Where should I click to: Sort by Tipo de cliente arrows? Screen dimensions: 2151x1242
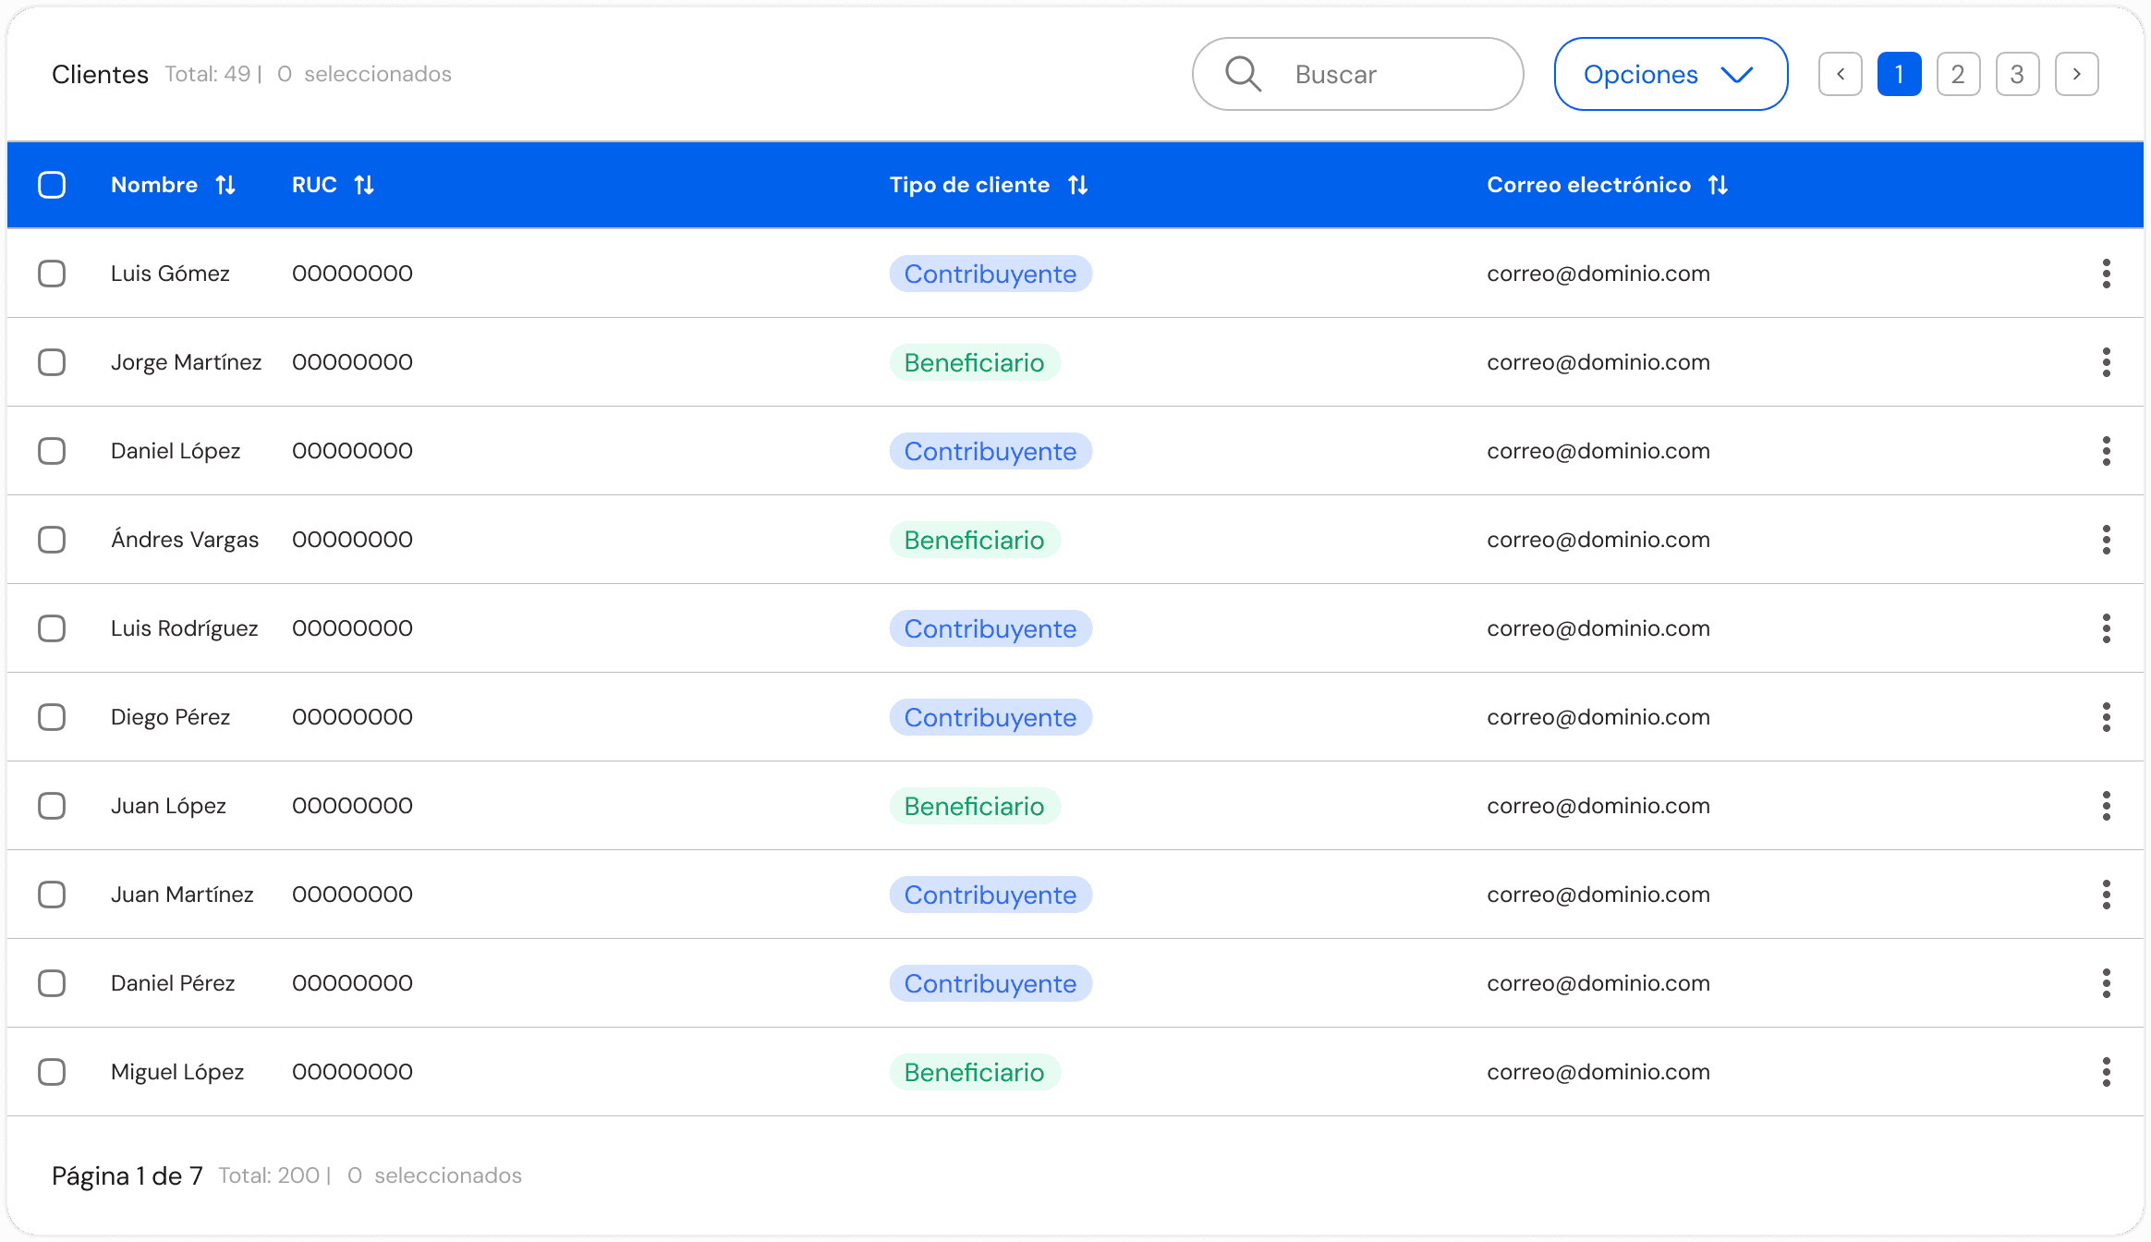1077,185
